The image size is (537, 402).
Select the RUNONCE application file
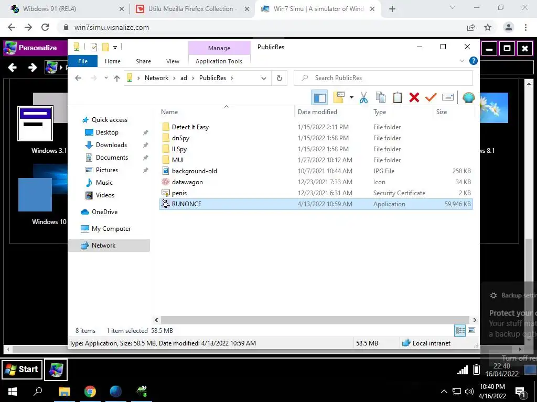click(x=316, y=204)
